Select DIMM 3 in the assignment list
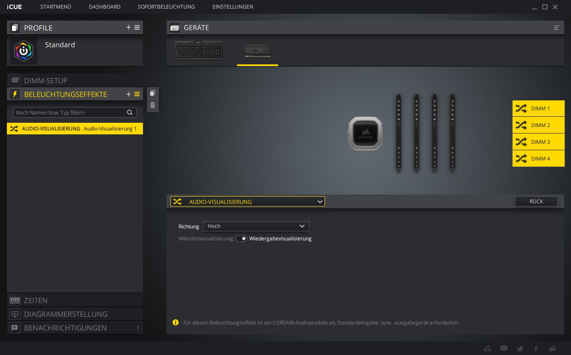This screenshot has height=355, width=571. [538, 142]
